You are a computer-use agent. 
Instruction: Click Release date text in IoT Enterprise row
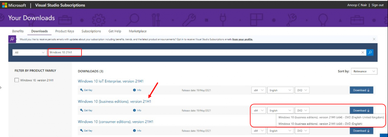pos(196,90)
